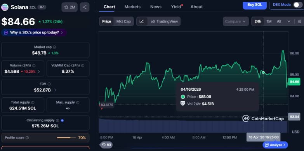Expand Volume (24h) details chevron
This screenshot has height=151, width=304.
[x=39, y=72]
